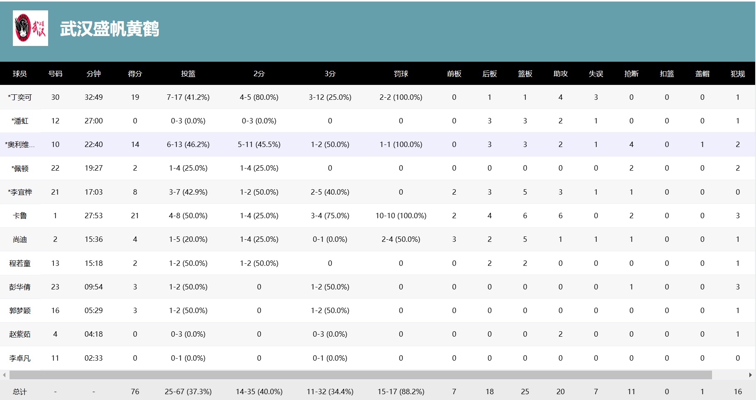756x400 pixels.
Task: Click the 罚球 column header
Action: (x=401, y=74)
